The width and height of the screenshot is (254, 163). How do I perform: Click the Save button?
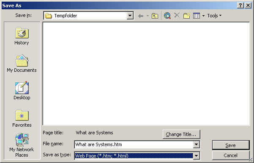click(231, 145)
